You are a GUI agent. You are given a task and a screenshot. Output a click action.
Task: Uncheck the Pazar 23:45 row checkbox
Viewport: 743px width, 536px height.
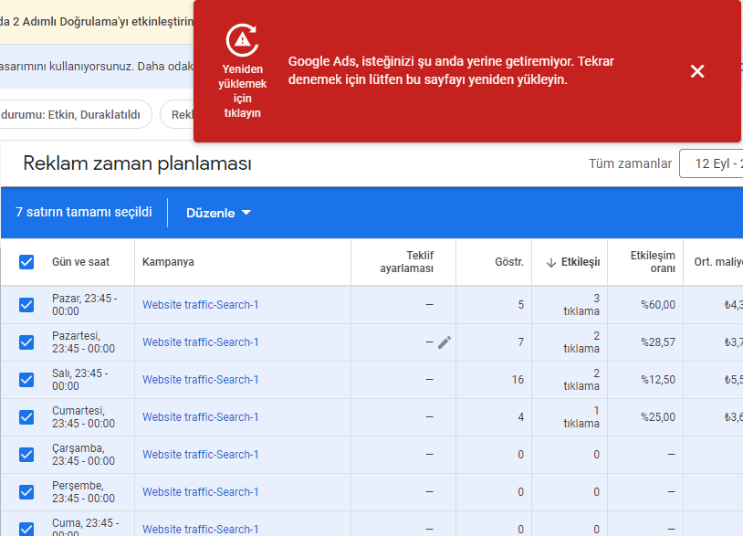pyautogui.click(x=26, y=305)
